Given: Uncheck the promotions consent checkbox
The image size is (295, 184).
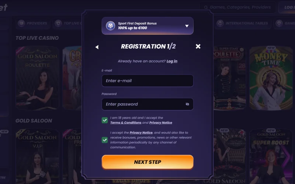Looking at the screenshot, I should tap(105, 140).
